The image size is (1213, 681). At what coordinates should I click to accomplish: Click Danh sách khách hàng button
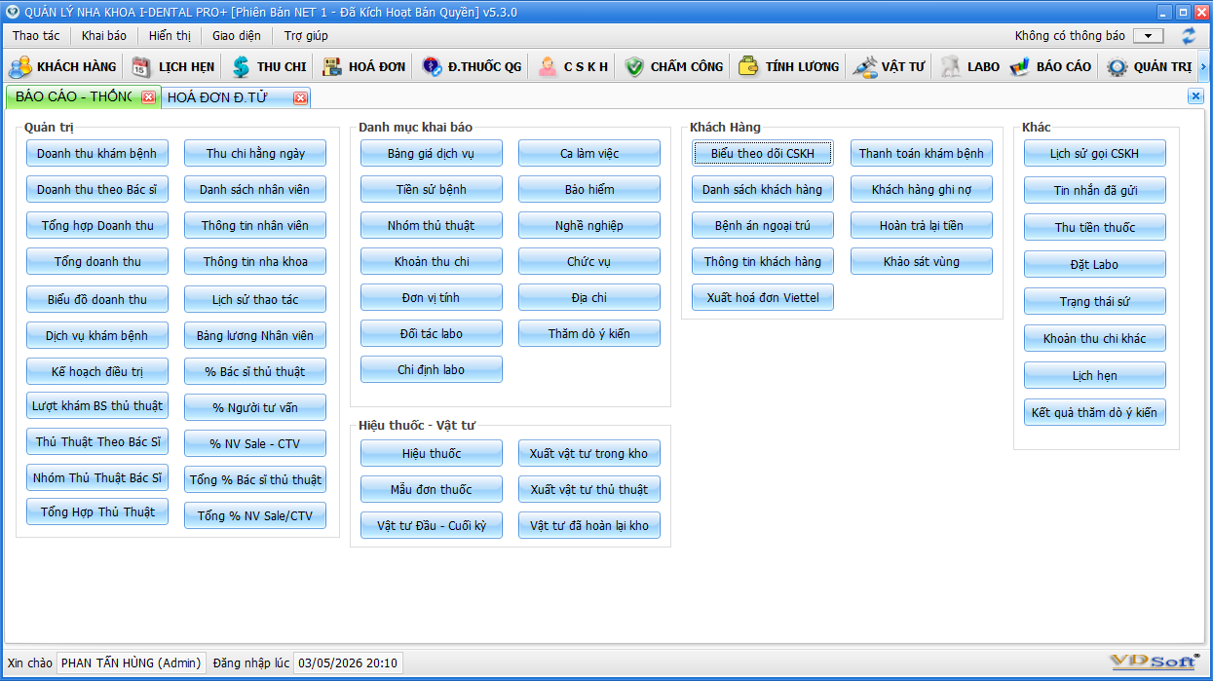point(763,189)
